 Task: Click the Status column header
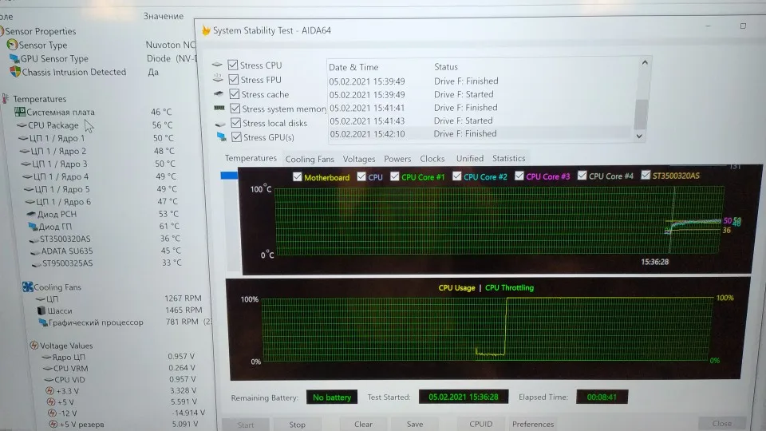pos(446,66)
